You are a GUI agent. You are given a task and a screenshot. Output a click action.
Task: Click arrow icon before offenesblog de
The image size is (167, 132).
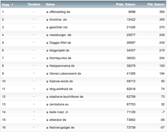pyautogui.click(x=47, y=12)
